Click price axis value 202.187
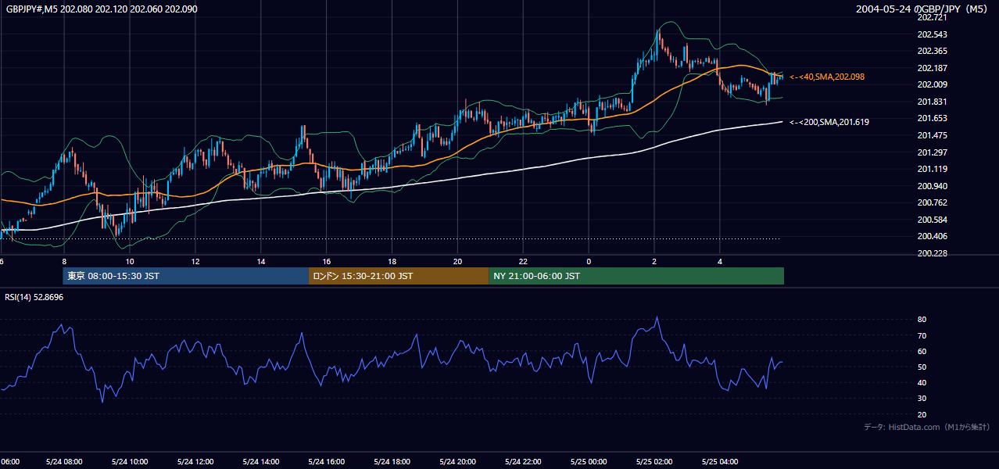999x469 pixels. (x=932, y=68)
